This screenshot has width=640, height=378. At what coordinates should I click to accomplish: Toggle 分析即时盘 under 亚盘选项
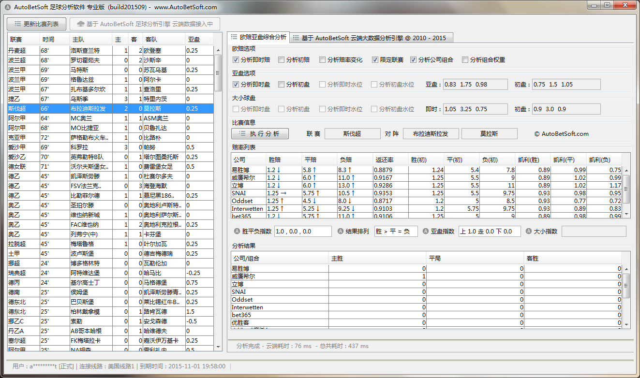point(236,84)
